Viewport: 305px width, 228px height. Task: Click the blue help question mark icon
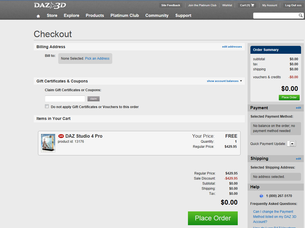[261, 196]
